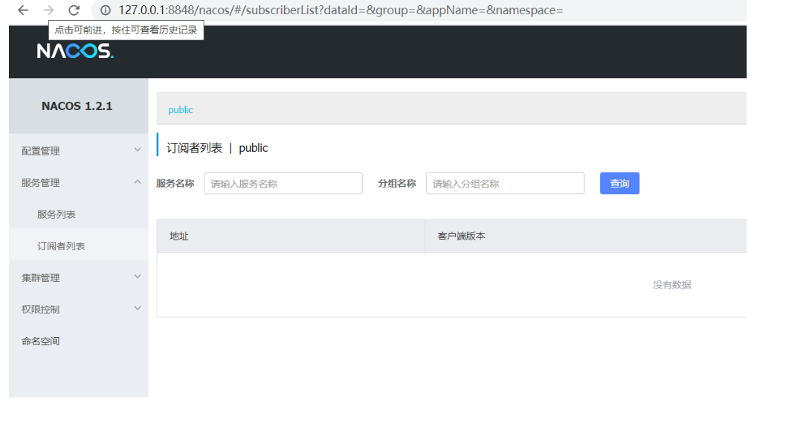
Task: Expand the 集群管理 chevron
Action: [x=138, y=276]
